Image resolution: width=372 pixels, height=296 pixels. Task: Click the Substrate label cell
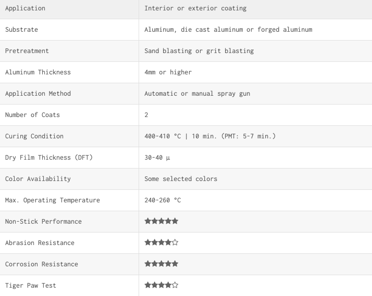point(69,30)
